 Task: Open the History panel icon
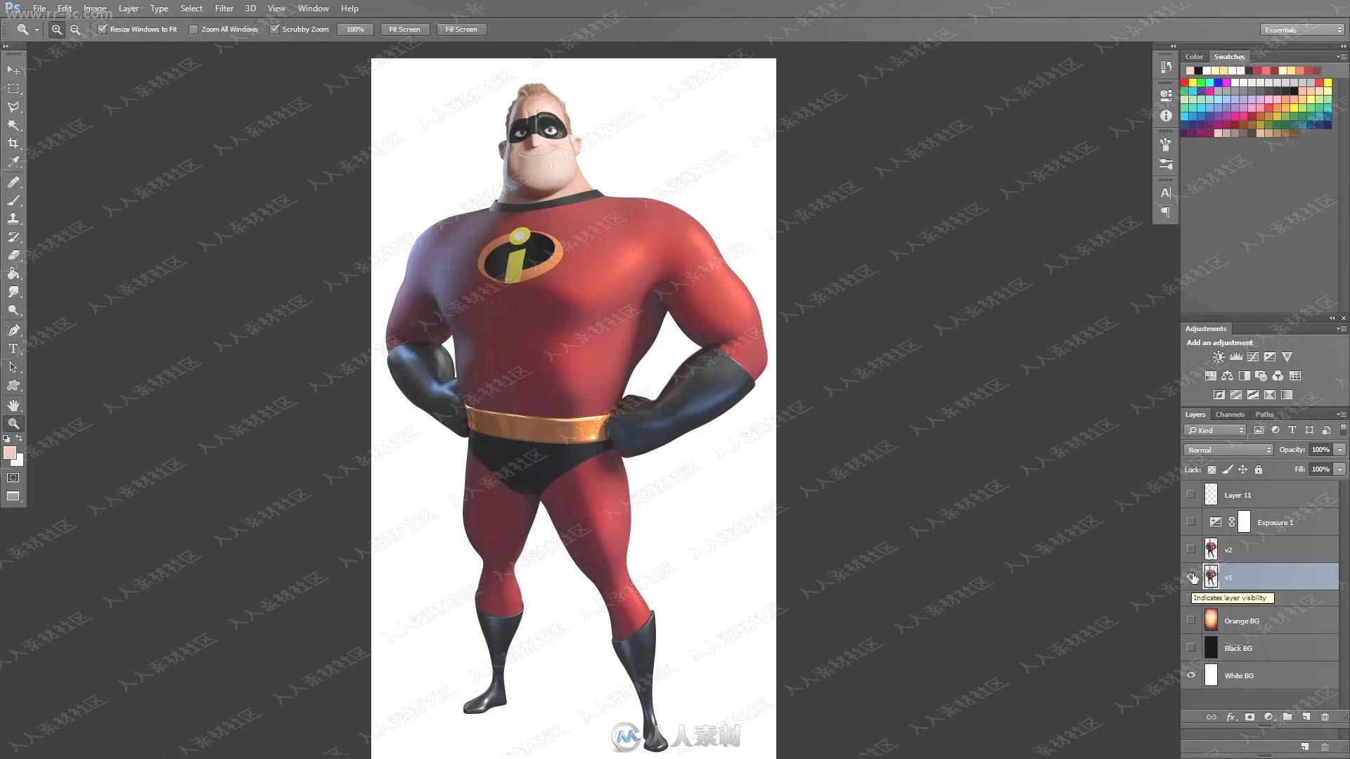coord(1166,67)
